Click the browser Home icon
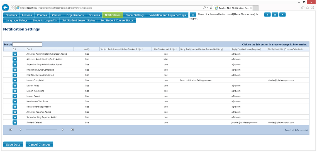 coord(303,8)
